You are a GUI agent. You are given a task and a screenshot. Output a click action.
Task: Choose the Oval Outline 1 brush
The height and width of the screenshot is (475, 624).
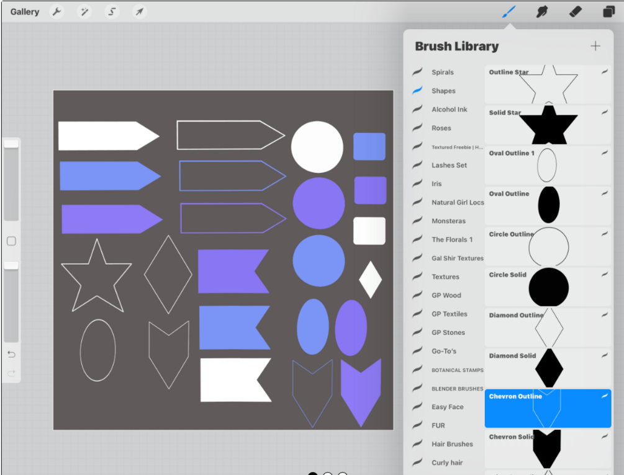tap(548, 166)
